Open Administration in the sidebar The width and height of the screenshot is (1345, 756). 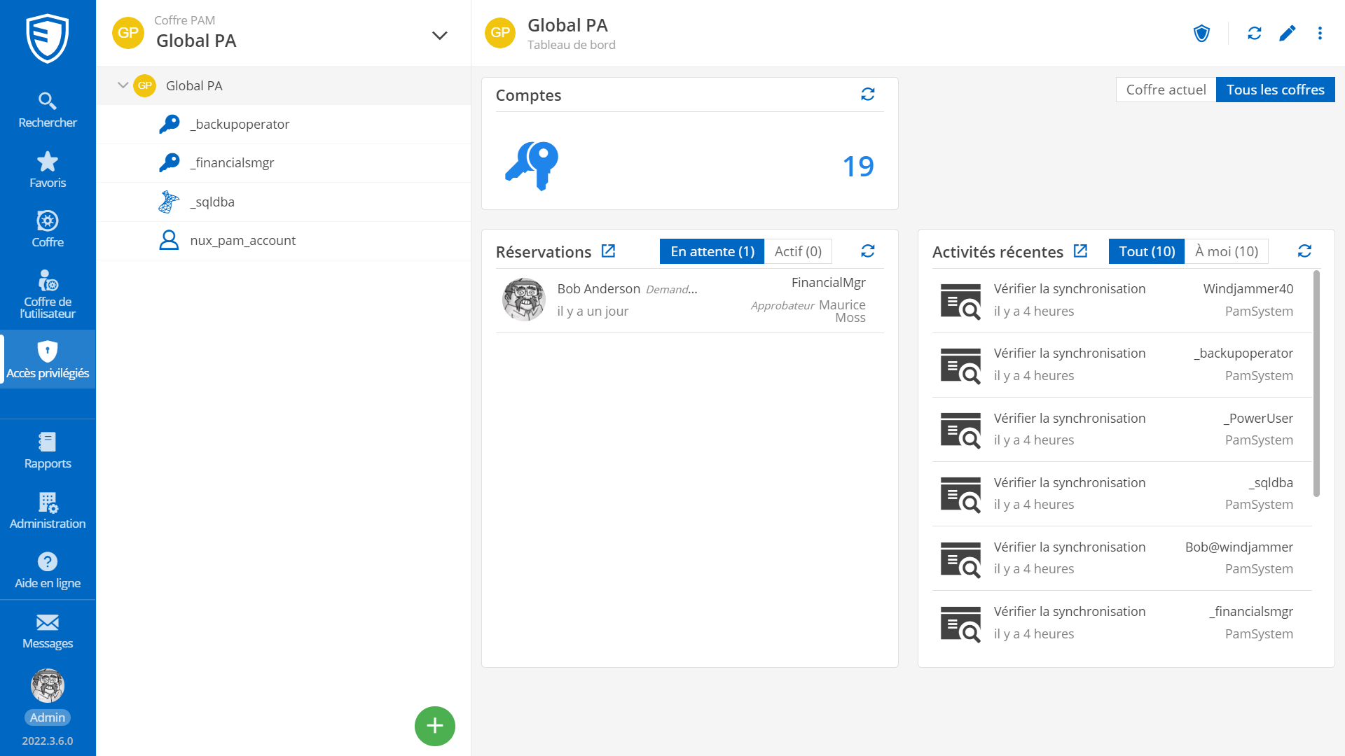(47, 510)
